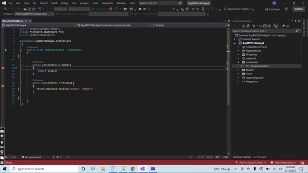Open Google Chrome from the taskbar
Image resolution: width=308 pixels, height=173 pixels.
point(133,169)
